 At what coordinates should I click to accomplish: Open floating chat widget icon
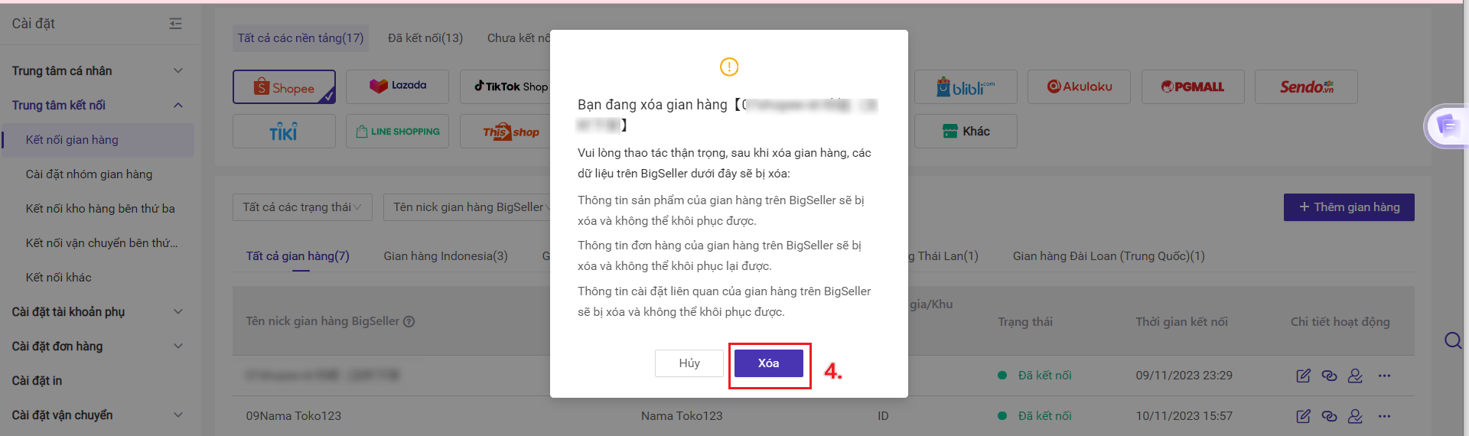[1447, 125]
